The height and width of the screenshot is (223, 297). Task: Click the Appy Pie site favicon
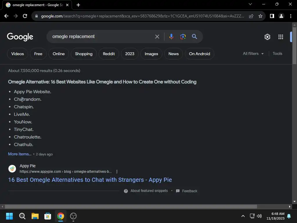[12, 169]
